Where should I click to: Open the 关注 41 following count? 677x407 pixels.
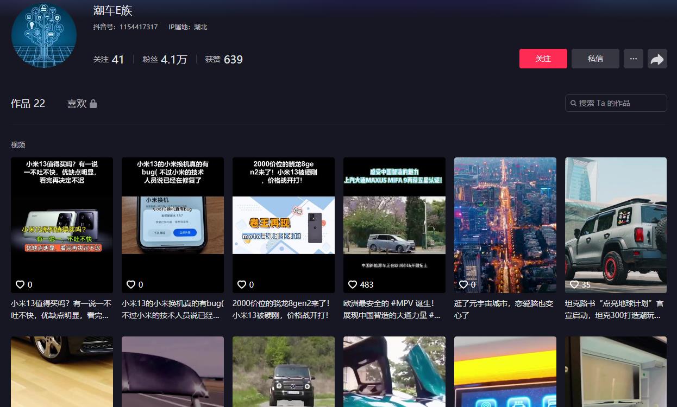(109, 59)
